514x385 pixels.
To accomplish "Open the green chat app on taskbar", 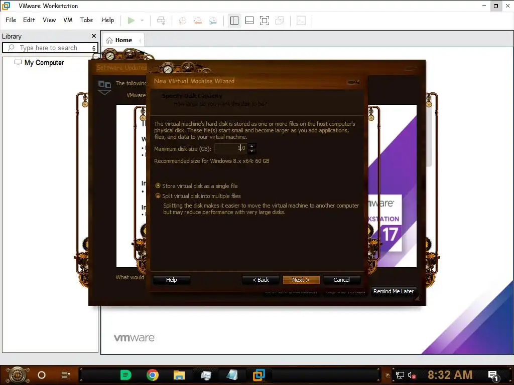I will (x=125, y=375).
